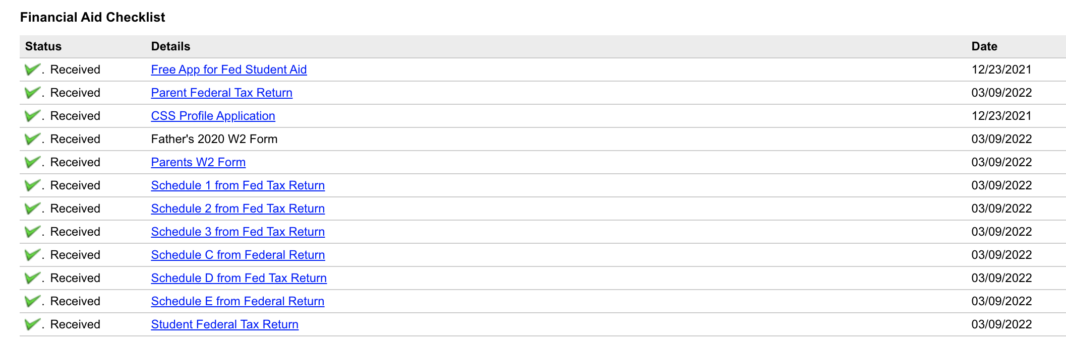The height and width of the screenshot is (346, 1066).
Task: Click the checkmark icon for Parent Federal Tax Return
Action: pyautogui.click(x=32, y=93)
